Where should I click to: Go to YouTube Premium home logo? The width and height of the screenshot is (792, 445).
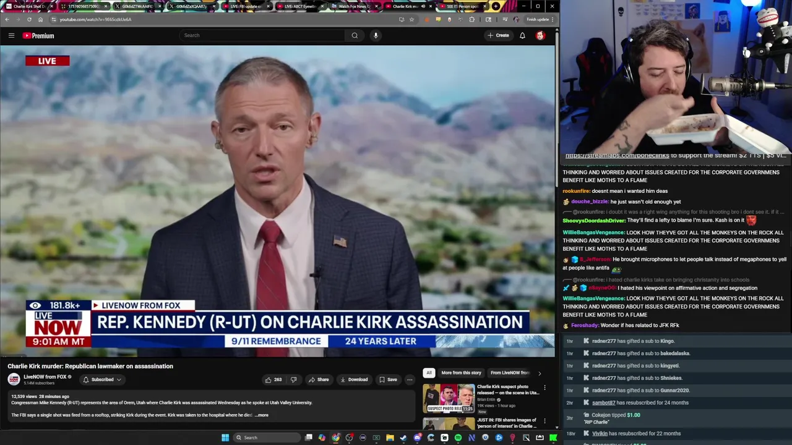[38, 36]
